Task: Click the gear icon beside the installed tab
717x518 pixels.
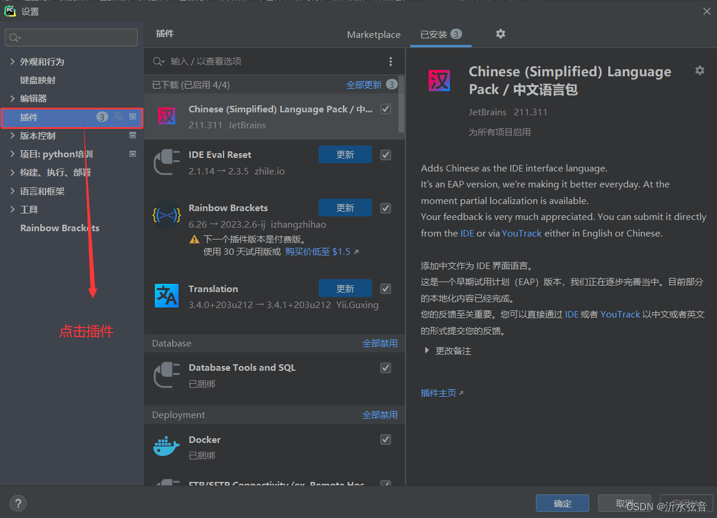Action: coord(501,34)
